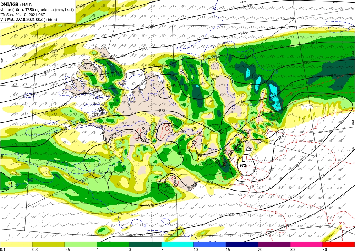
Task: Click the 15W longitude label at the top
Action: (x=243, y=2)
